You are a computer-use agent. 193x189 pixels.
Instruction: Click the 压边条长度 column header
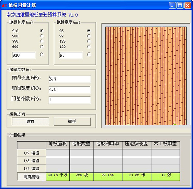click(x=137, y=145)
